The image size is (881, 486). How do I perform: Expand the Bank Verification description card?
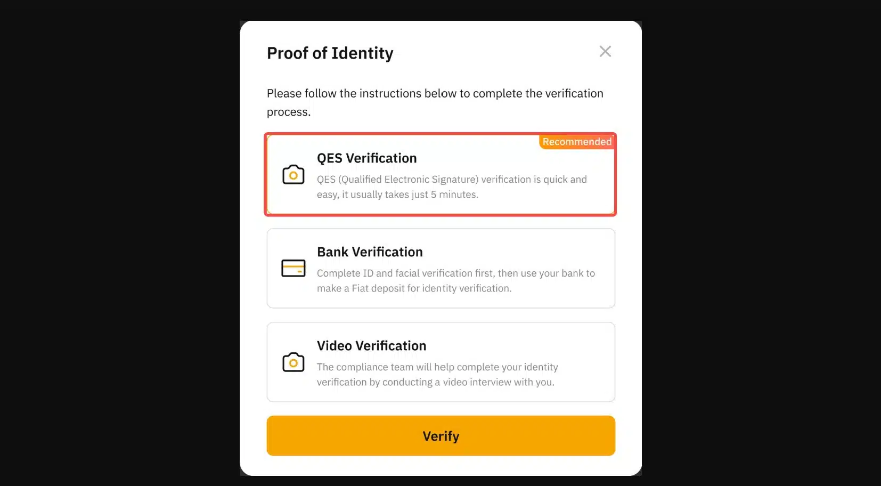pyautogui.click(x=440, y=269)
